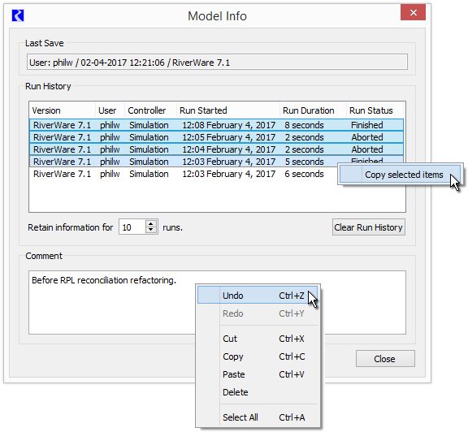Click the RiverWare logo icon in title bar
468x432 pixels.
[x=18, y=15]
